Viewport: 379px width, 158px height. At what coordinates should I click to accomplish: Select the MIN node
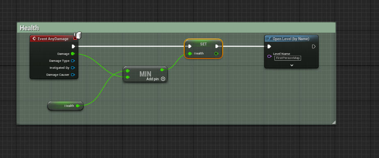(x=145, y=74)
